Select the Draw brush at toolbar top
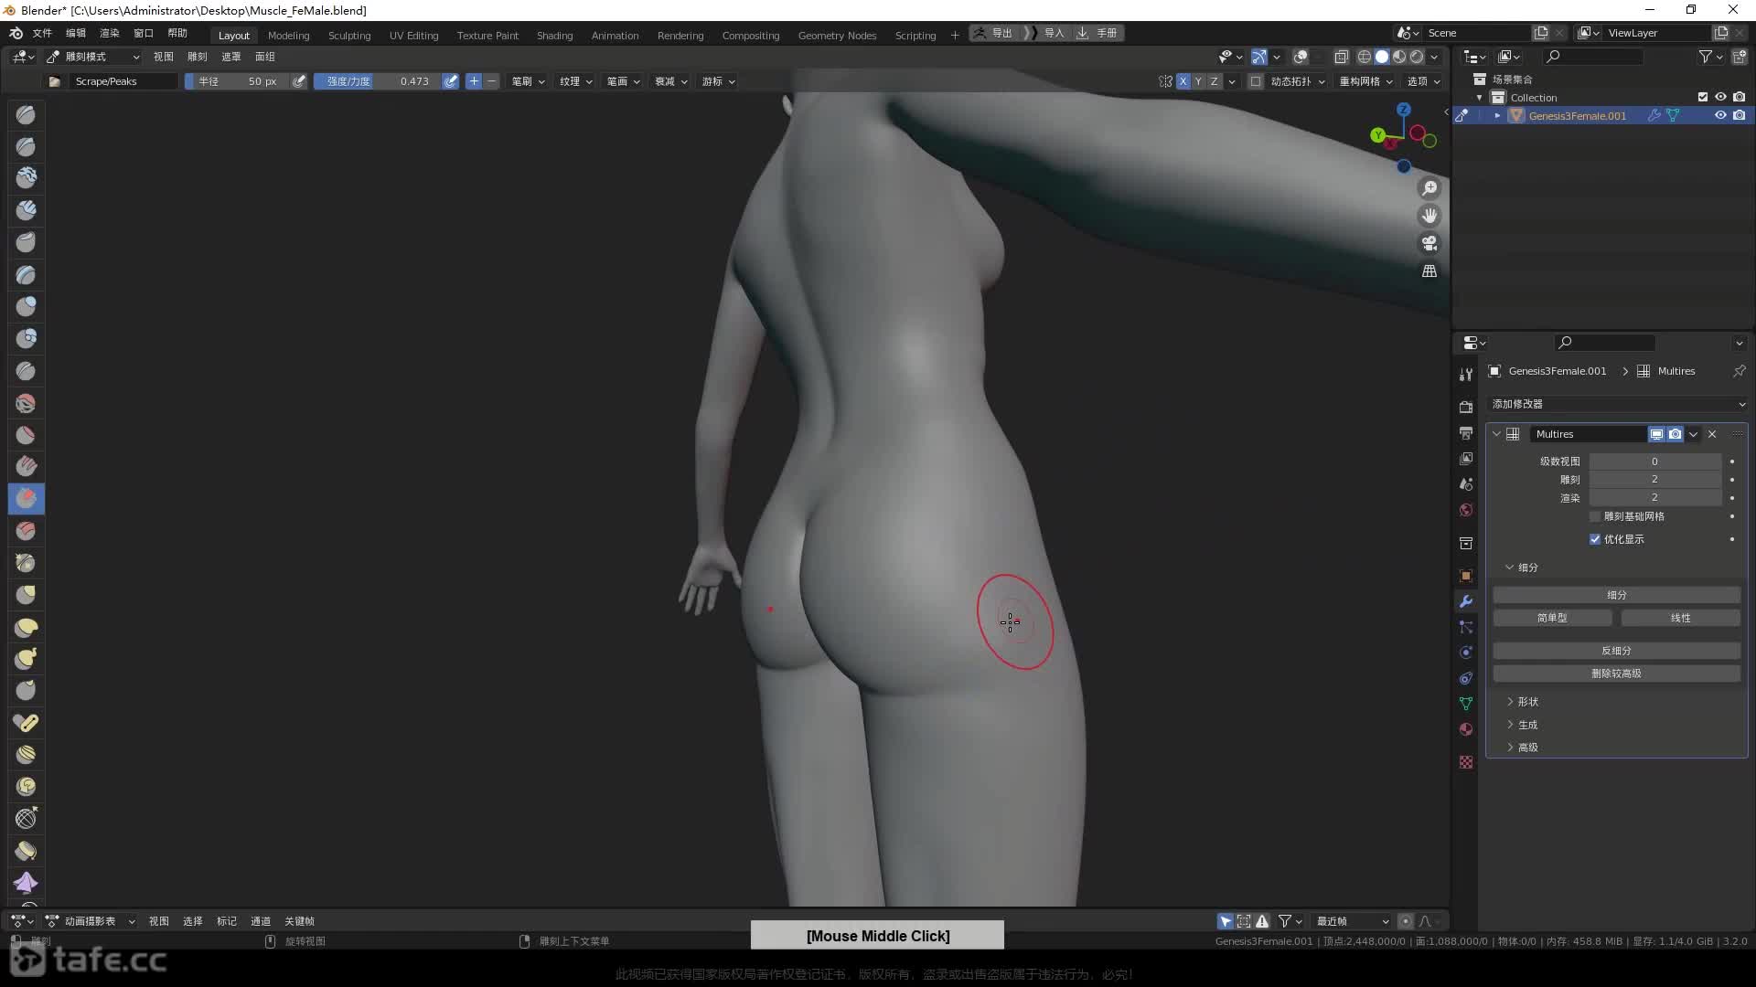 26,114
